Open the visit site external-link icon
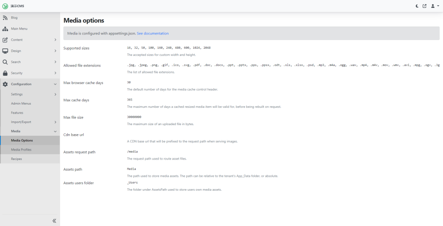The image size is (443, 226). (425, 6)
